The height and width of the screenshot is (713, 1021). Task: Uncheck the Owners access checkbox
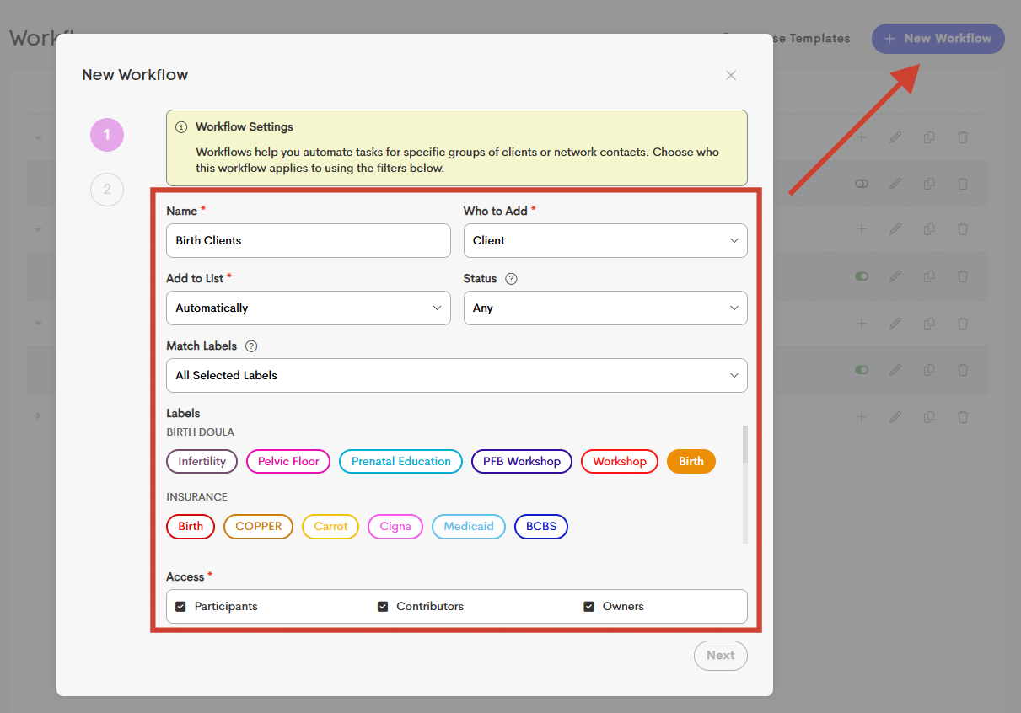588,607
